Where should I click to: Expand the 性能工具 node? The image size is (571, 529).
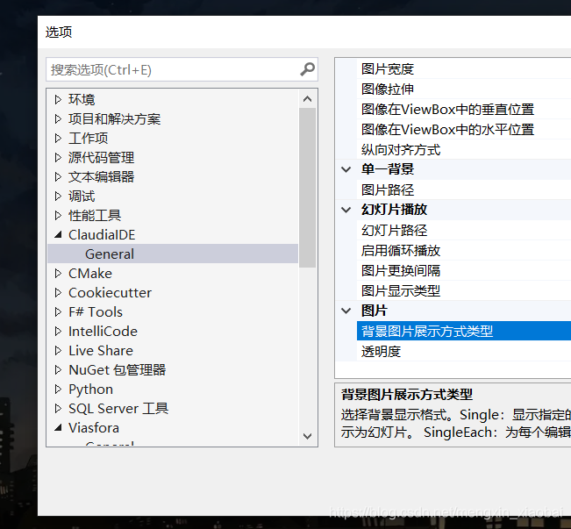click(58, 215)
